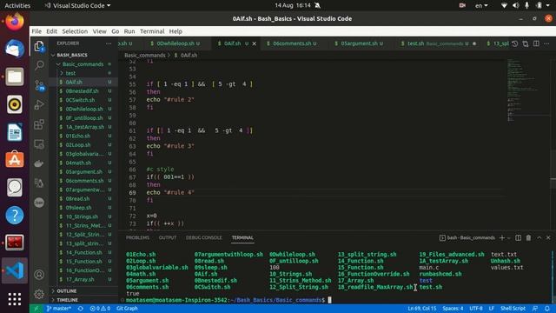Switch to the 06comments.sh tab
Viewport: 556px width, 313px height.
292,43
